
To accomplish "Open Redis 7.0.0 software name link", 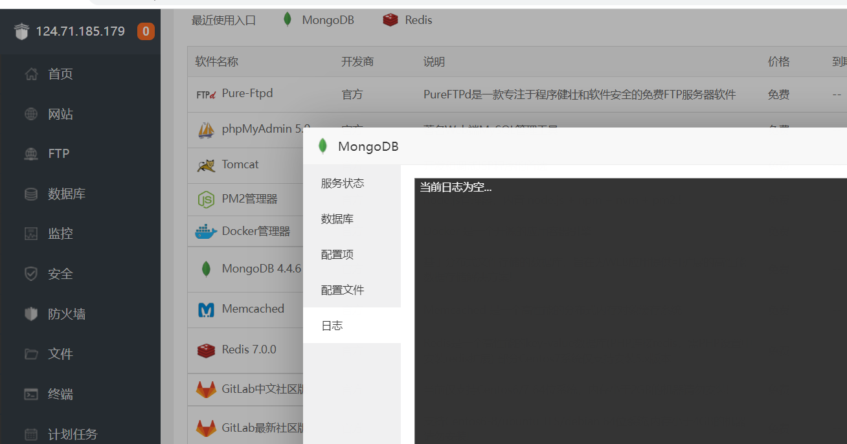I will [249, 350].
